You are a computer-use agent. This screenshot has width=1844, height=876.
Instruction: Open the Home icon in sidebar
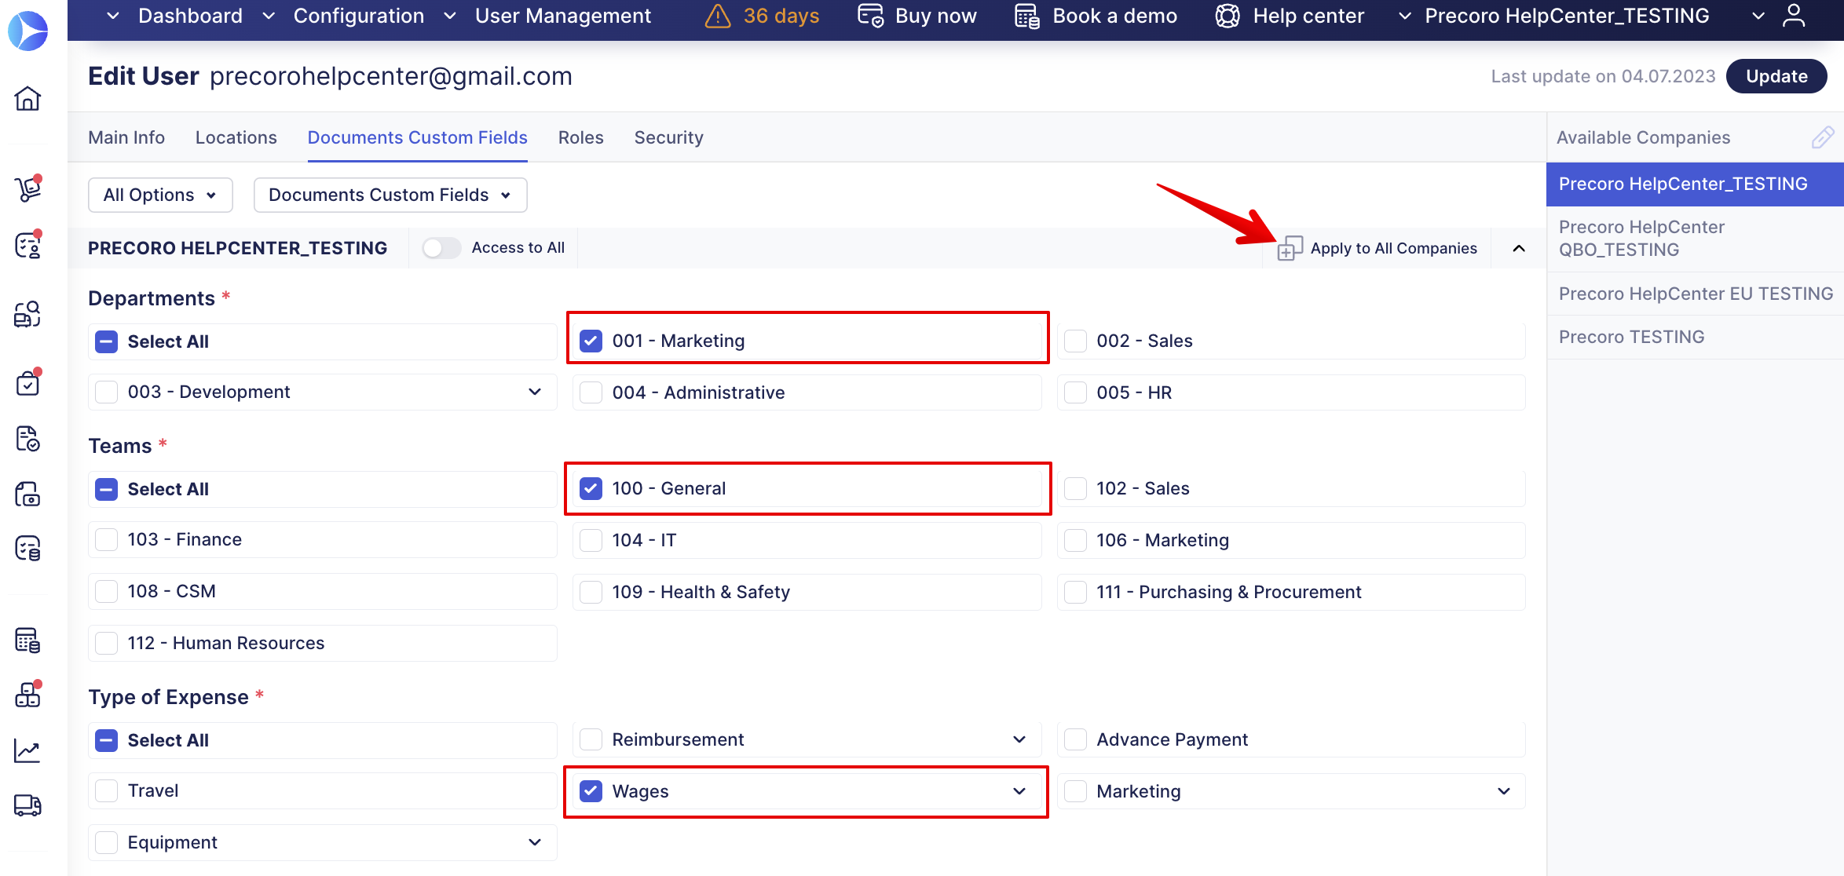[27, 98]
